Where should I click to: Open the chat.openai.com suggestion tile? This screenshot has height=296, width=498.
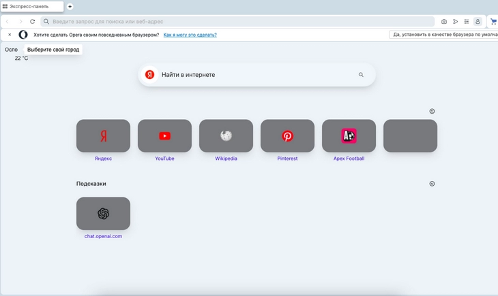coord(103,214)
